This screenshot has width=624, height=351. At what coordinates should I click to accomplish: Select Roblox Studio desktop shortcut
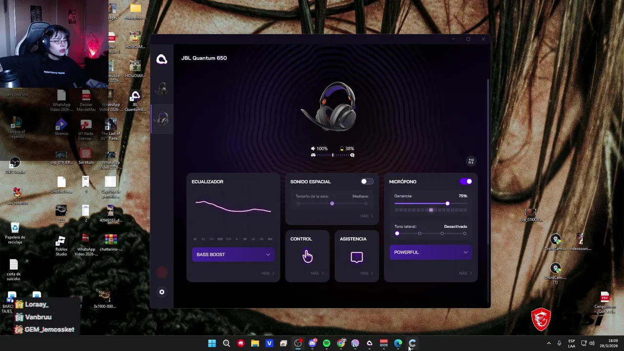coord(61,246)
